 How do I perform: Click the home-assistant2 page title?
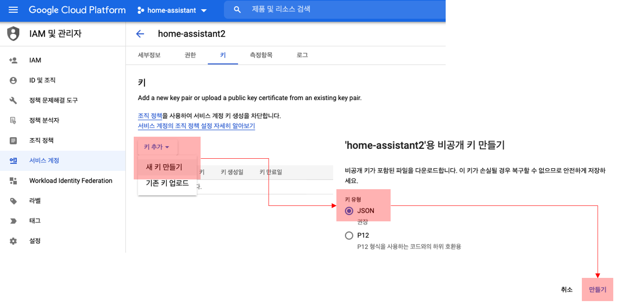coord(192,34)
